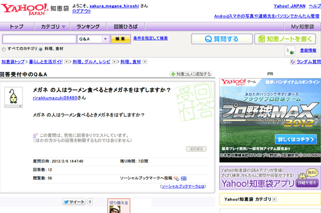321x213 pixels.
Task: Click 詳細を見る on the 知恵袋アプリ banner
Action: coord(307,183)
